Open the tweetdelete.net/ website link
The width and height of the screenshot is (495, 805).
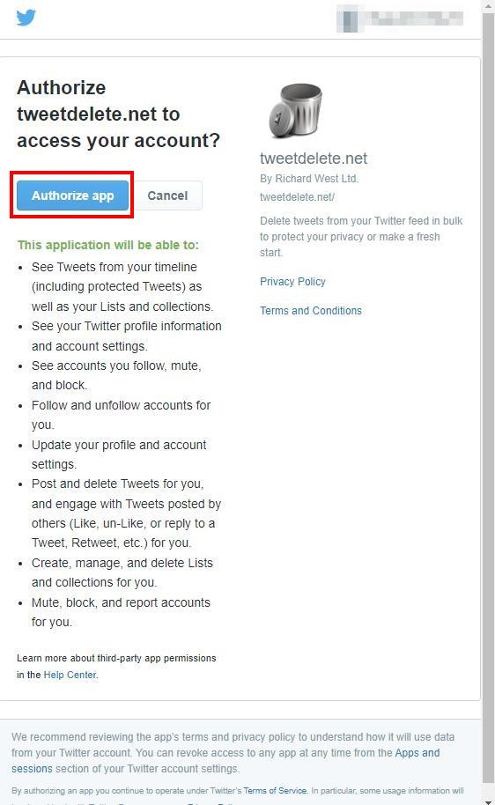(x=297, y=197)
